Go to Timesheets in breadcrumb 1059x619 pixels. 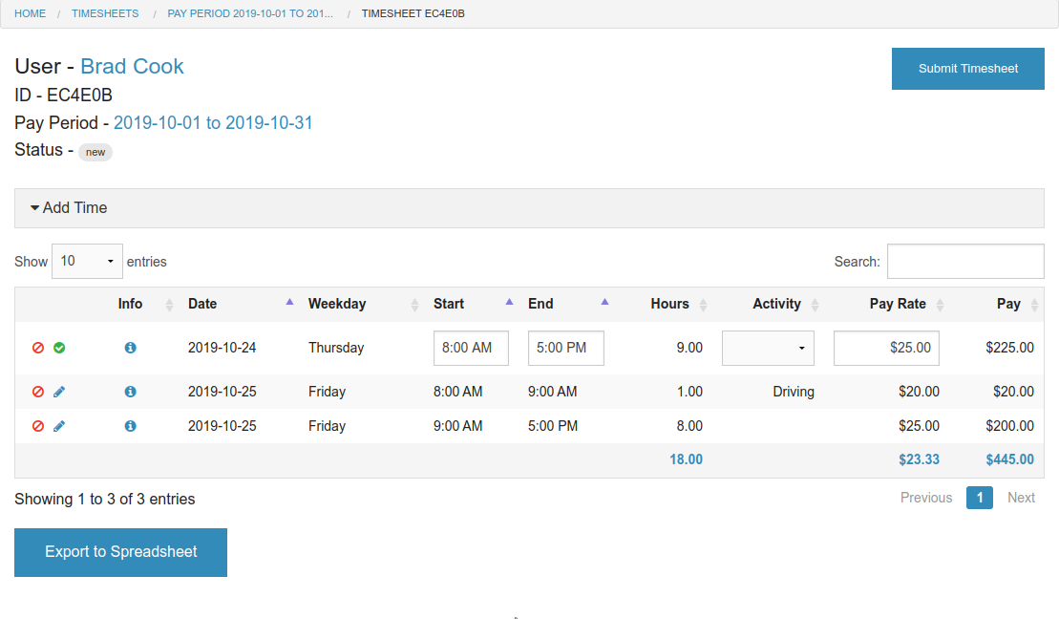pyautogui.click(x=105, y=13)
